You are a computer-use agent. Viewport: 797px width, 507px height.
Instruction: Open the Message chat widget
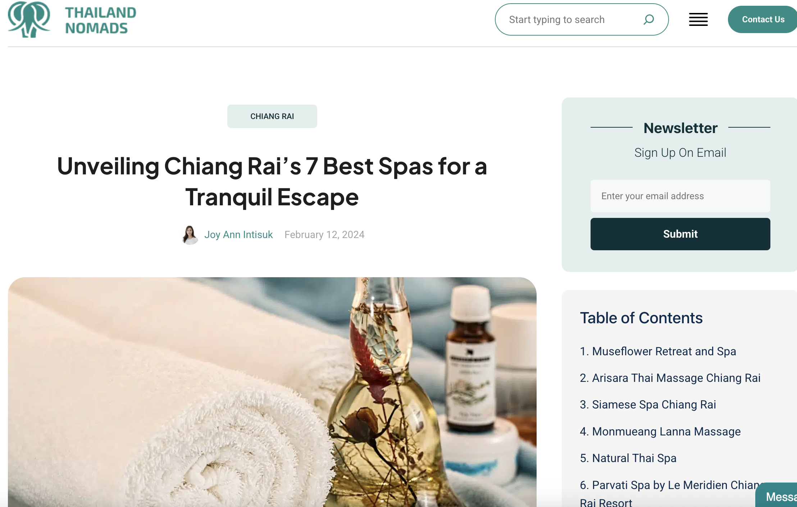coord(776,495)
